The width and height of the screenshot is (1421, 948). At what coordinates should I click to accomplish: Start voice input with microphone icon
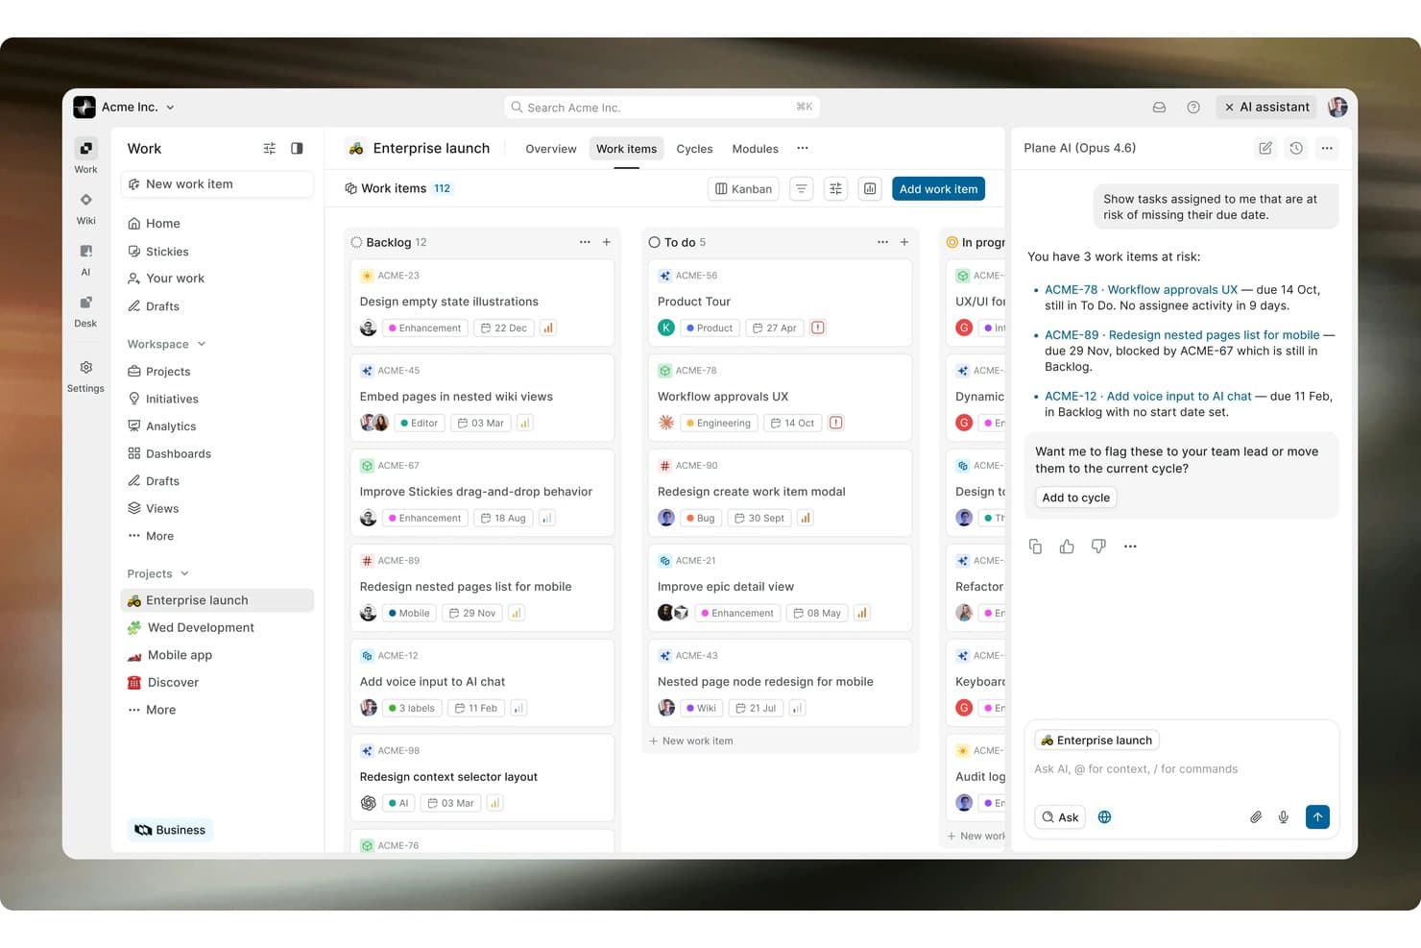click(x=1283, y=817)
